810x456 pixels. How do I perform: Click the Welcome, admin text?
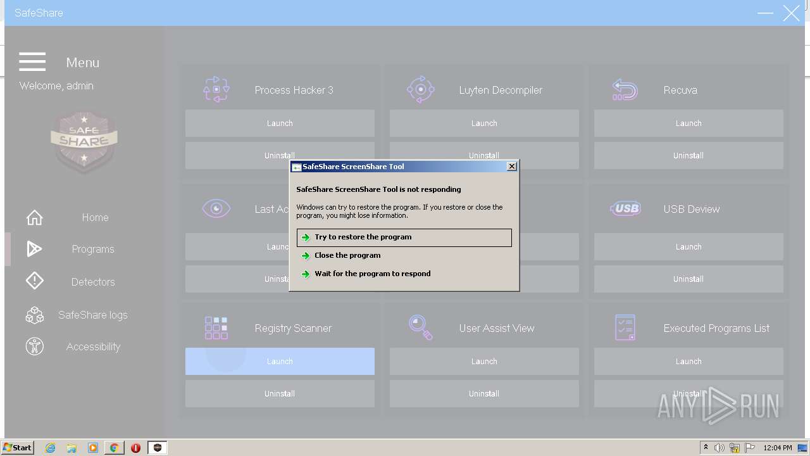(x=56, y=85)
